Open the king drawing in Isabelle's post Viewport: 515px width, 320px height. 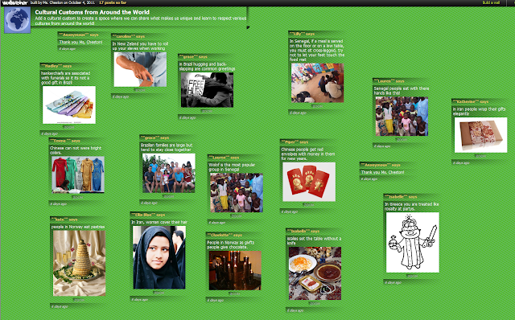coord(413,243)
